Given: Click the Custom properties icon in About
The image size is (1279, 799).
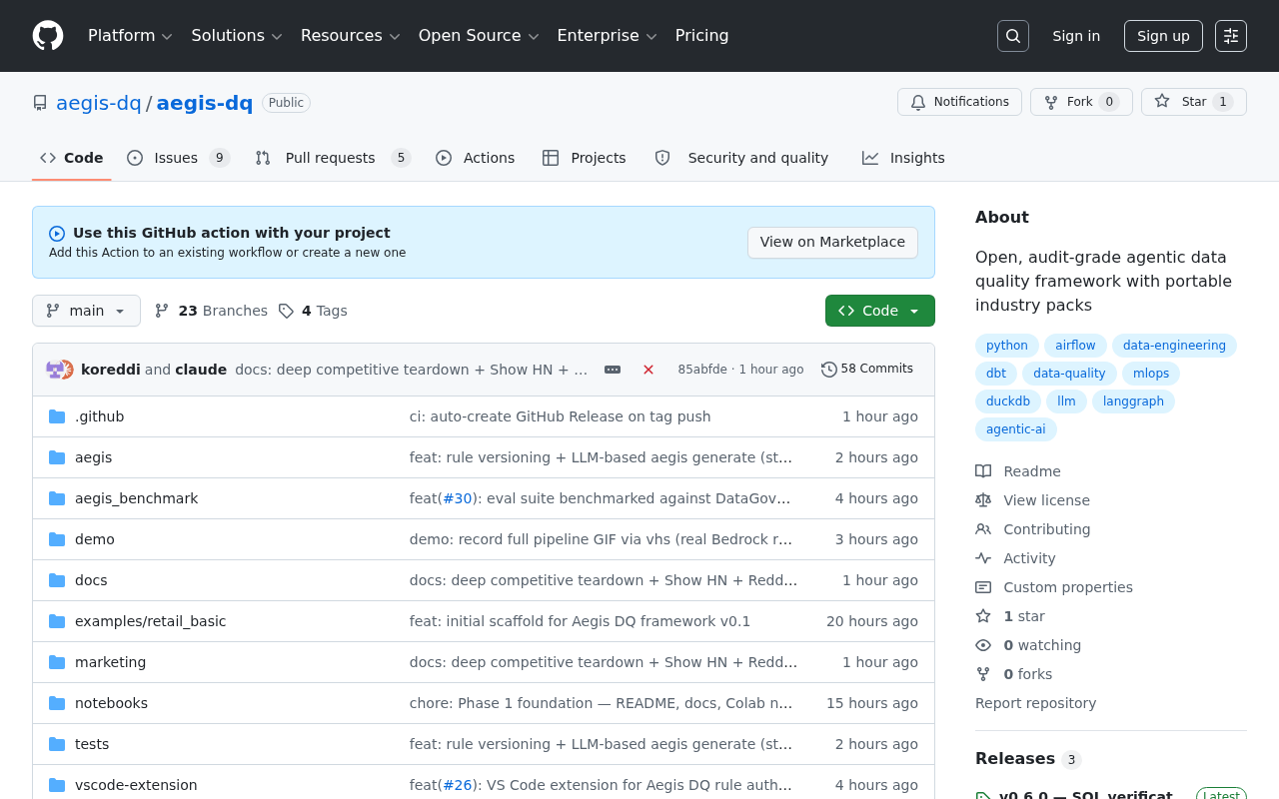Looking at the screenshot, I should 983,587.
